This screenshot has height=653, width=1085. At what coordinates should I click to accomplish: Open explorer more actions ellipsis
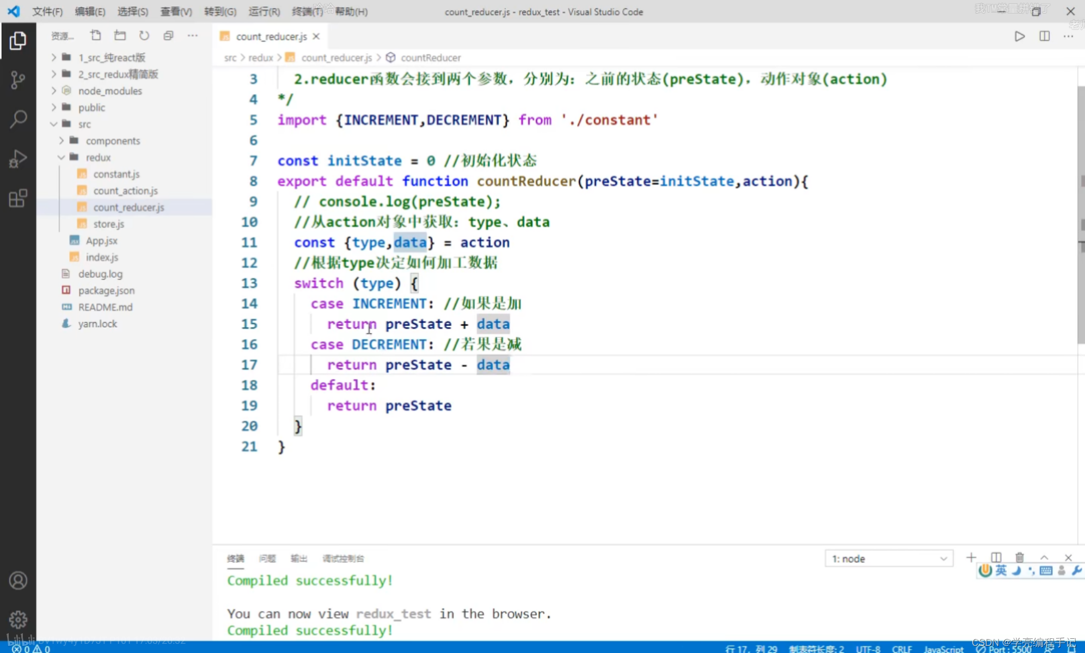point(193,35)
